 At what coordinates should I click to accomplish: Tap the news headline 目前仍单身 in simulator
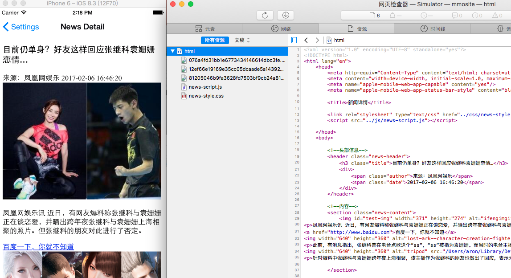79,54
